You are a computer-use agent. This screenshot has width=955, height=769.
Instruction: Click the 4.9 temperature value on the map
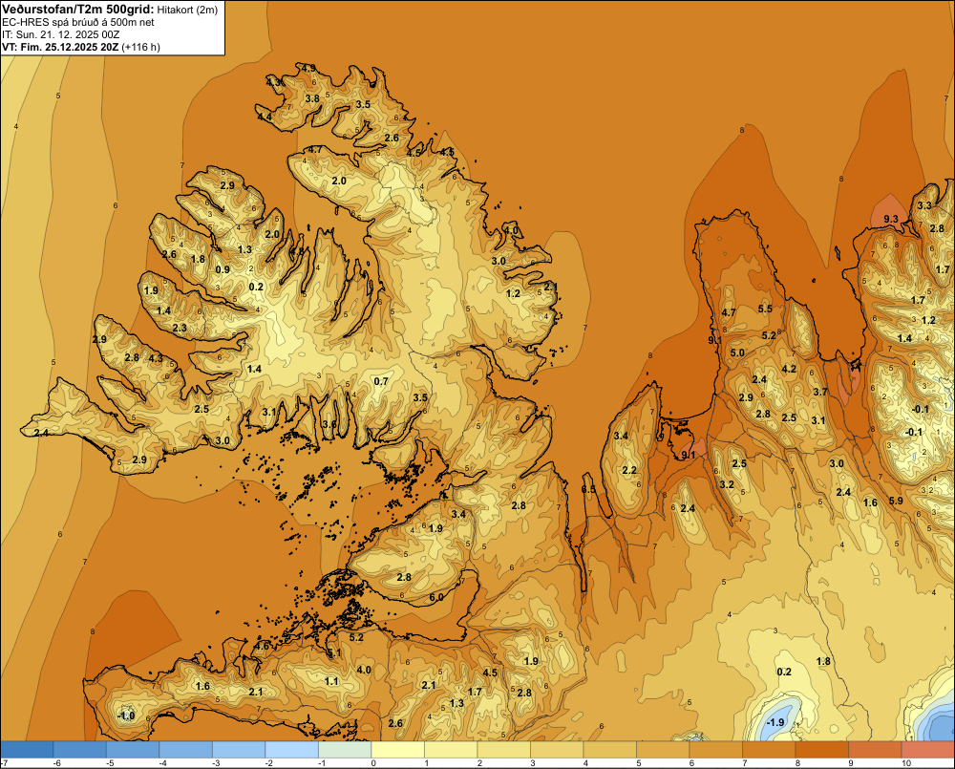click(x=308, y=68)
